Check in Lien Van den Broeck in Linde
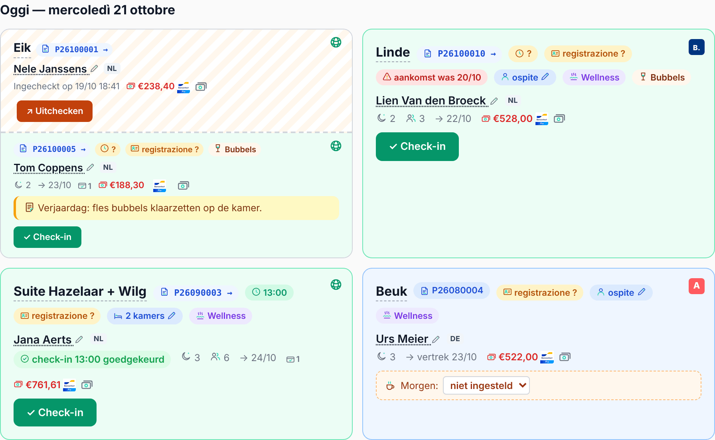 coord(417,147)
